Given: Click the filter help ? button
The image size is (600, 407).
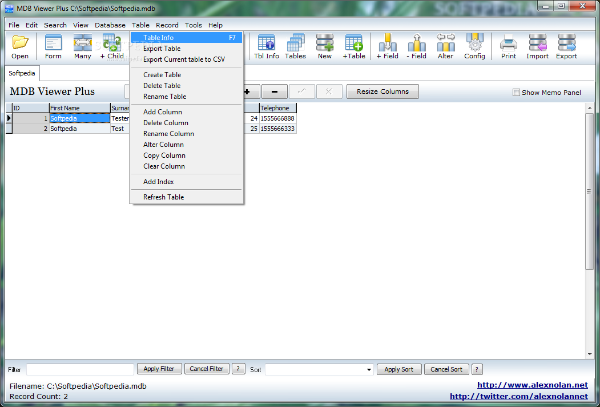Looking at the screenshot, I should point(239,369).
